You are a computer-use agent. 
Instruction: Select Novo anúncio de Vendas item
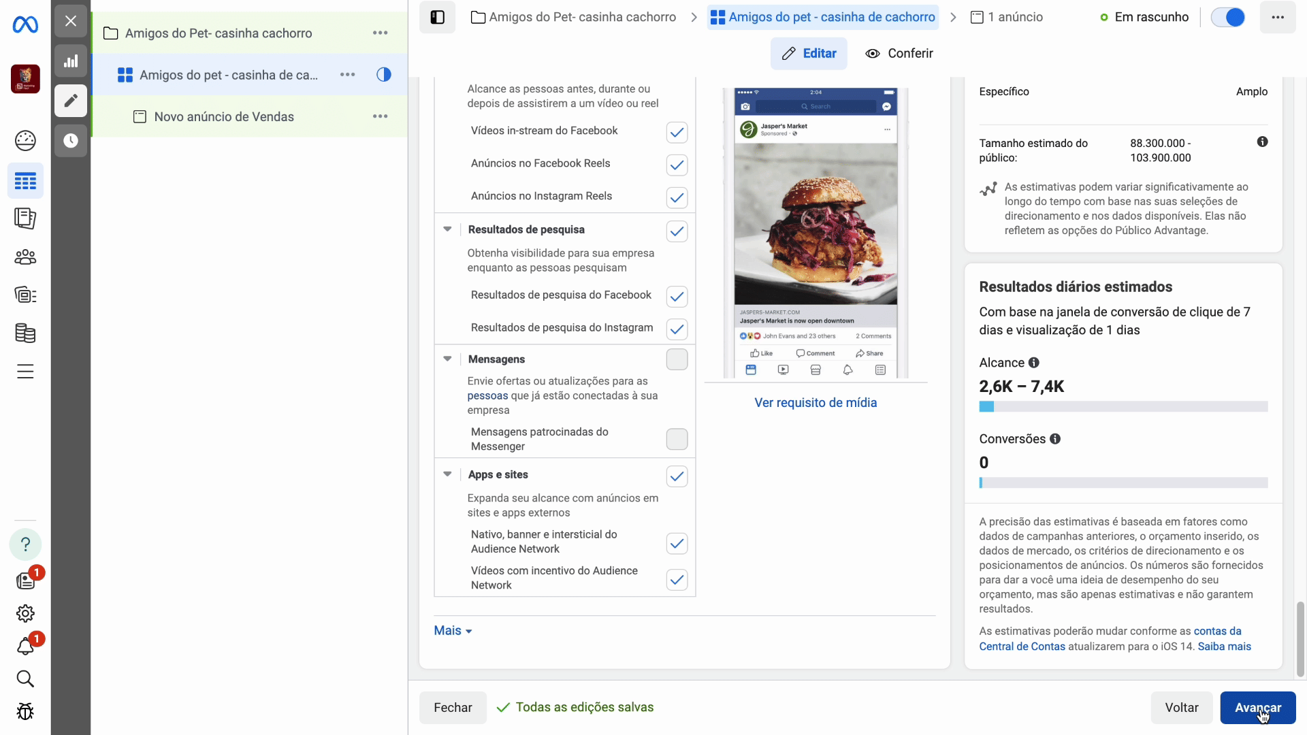tap(224, 116)
